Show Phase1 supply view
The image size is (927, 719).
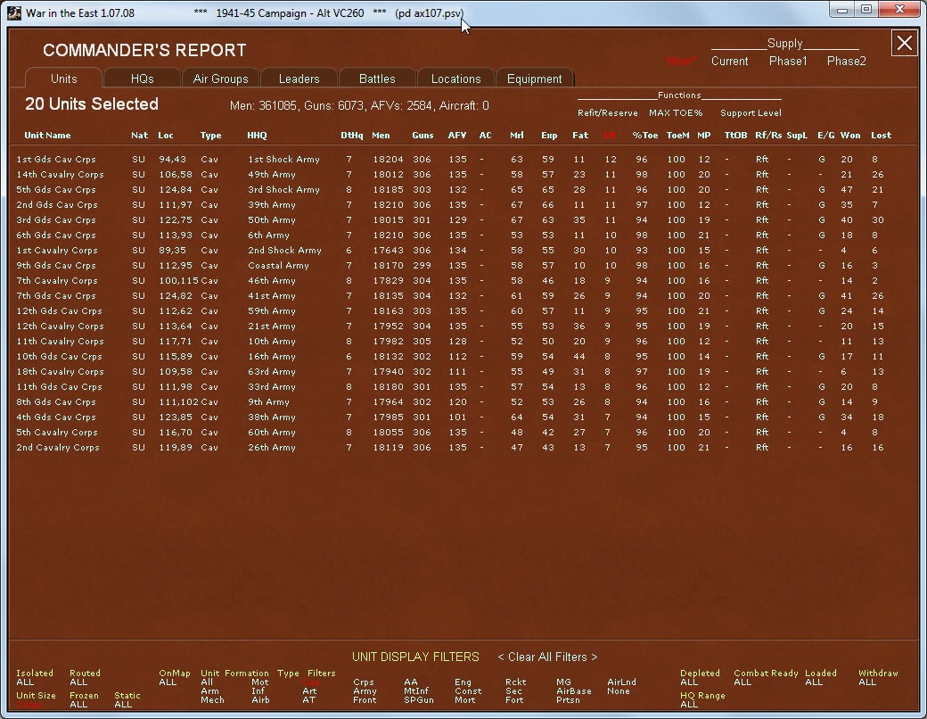788,61
